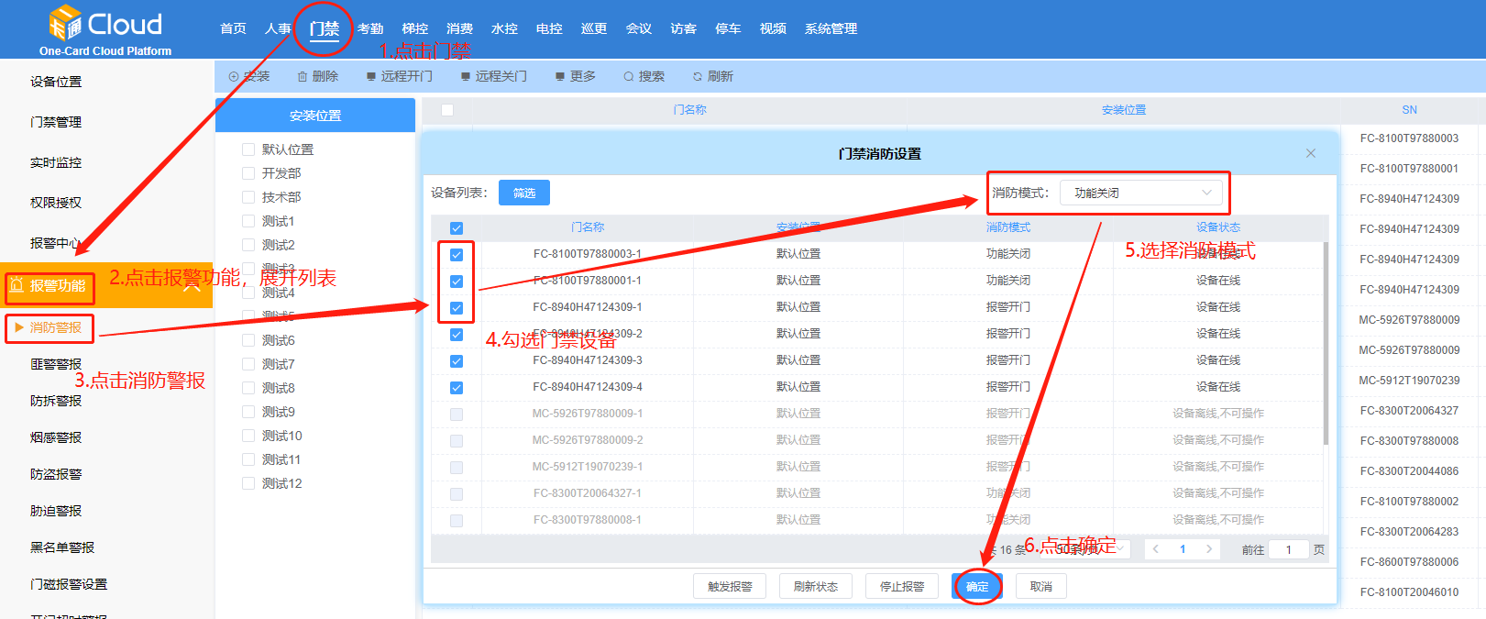Screen dimensions: 1486x619
Task: Switch to the 考勤 top menu
Action: 370,29
